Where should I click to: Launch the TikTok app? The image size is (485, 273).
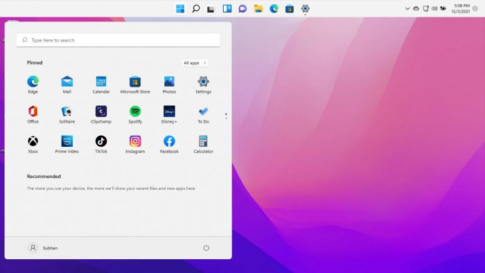point(101,144)
